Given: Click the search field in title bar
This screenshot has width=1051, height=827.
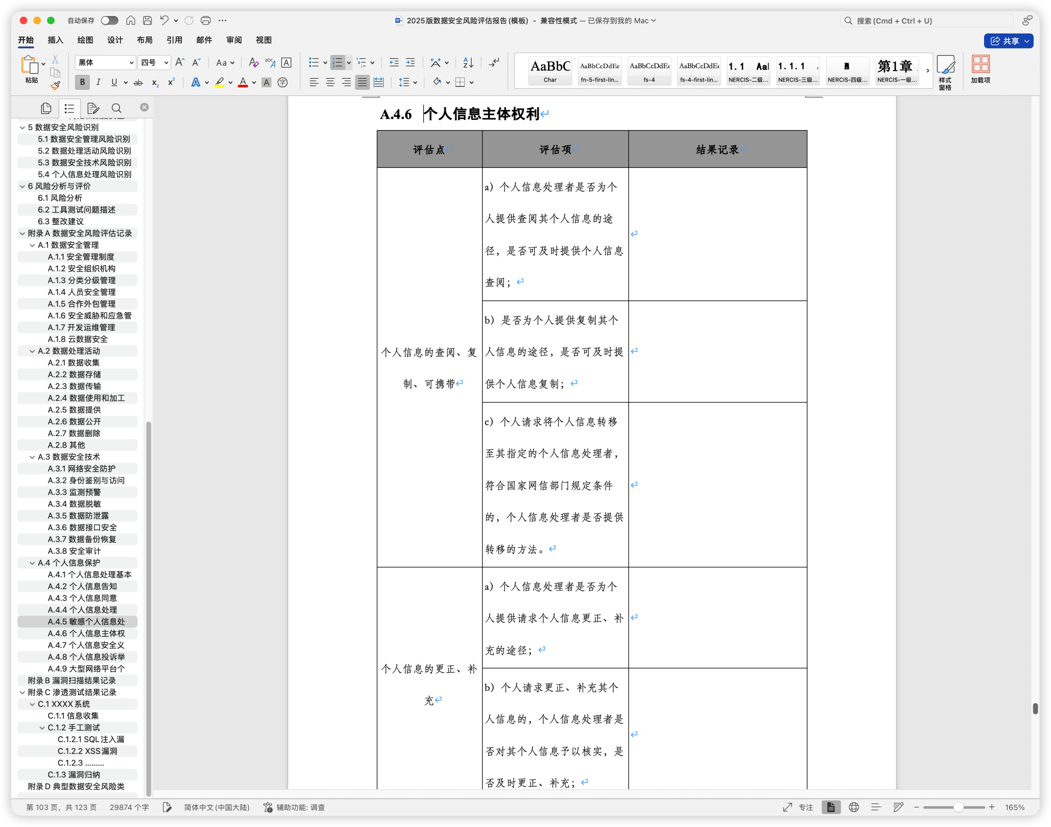Looking at the screenshot, I should (927, 21).
